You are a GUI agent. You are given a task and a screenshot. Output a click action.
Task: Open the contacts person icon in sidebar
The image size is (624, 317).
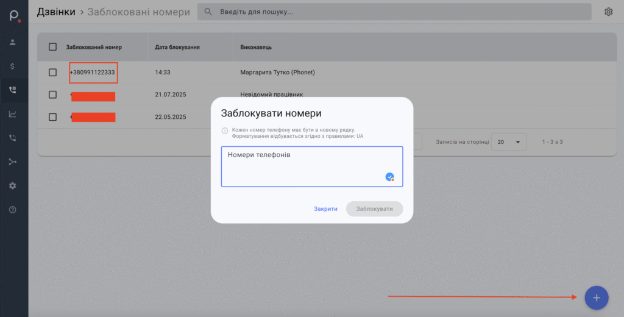(x=13, y=43)
